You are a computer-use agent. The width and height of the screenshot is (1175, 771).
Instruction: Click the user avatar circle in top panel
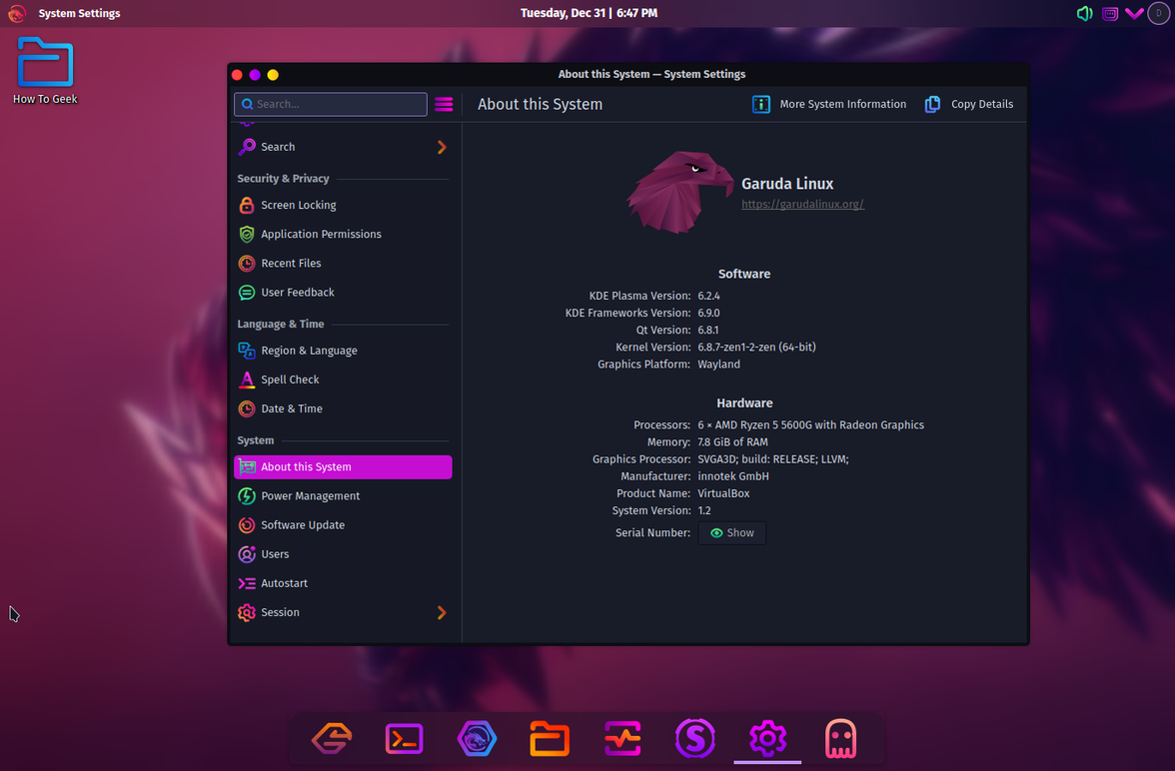(1159, 14)
